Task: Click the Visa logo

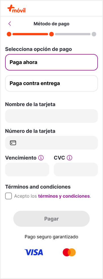Action: pyautogui.click(x=34, y=252)
